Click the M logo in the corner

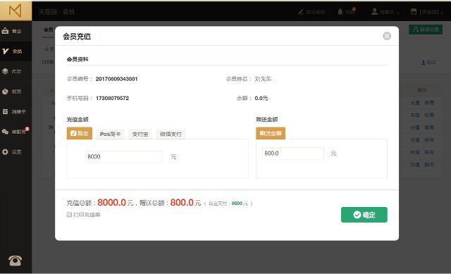click(16, 11)
